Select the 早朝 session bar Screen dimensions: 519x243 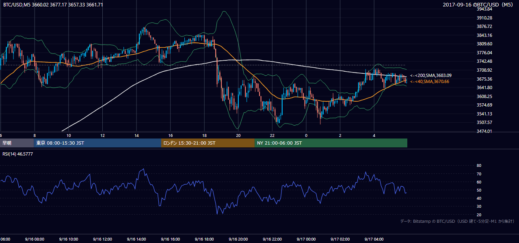[x=17, y=143]
